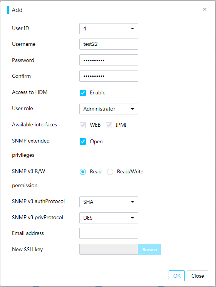Click the IPMI interface checkbox
Viewport: 216px width, 287px height.
pos(109,125)
